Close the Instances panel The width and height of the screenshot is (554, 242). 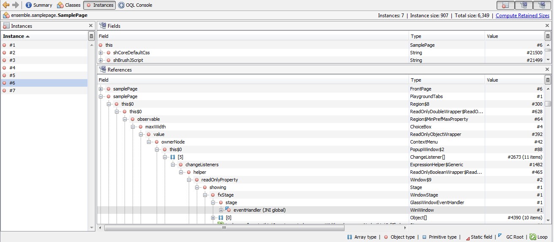(x=91, y=26)
